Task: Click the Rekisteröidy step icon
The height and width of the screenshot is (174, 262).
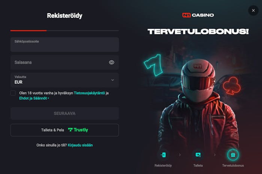Action: 163,155
